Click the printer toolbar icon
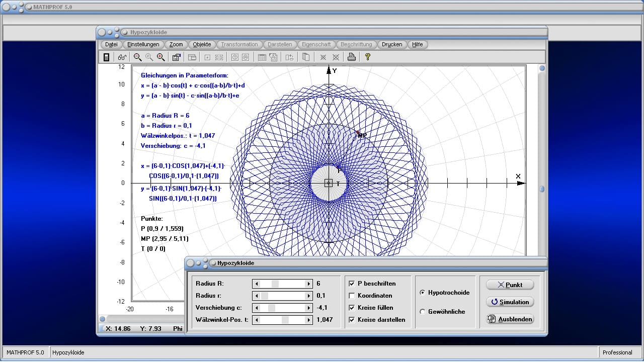 [352, 57]
